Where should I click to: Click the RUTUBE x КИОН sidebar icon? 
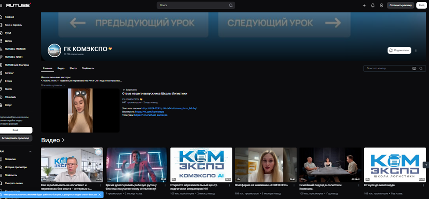(x=1, y=57)
